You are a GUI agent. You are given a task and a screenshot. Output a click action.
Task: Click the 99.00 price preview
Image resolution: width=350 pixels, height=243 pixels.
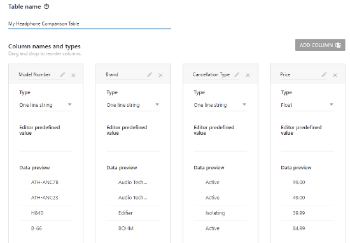click(298, 183)
